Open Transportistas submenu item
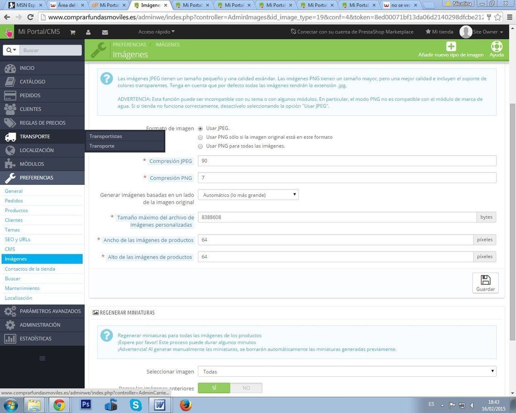This screenshot has width=516, height=413. pos(125,137)
